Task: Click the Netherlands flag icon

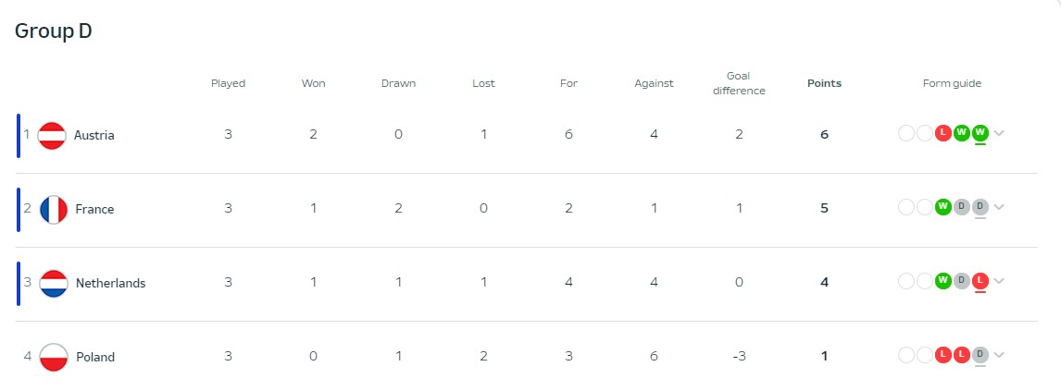Action: (x=54, y=283)
